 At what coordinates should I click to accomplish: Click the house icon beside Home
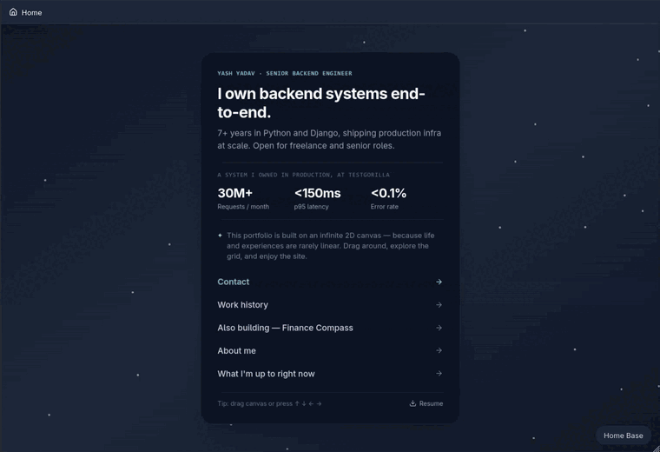coord(13,12)
